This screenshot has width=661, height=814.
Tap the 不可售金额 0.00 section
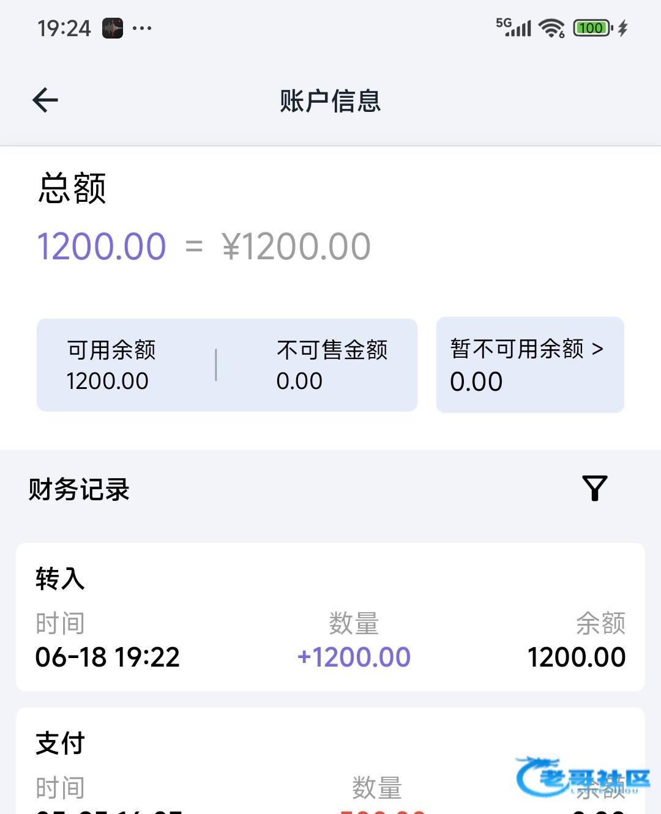click(331, 365)
